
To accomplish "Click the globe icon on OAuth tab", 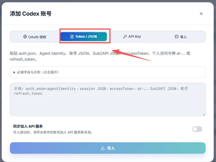I will point(25,37).
